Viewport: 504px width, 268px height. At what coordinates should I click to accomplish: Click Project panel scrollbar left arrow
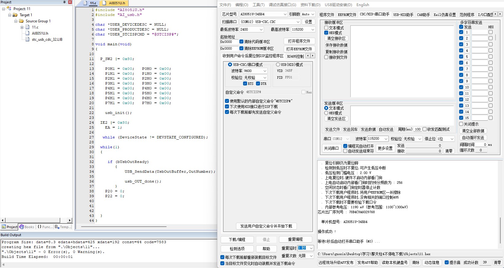point(2,220)
